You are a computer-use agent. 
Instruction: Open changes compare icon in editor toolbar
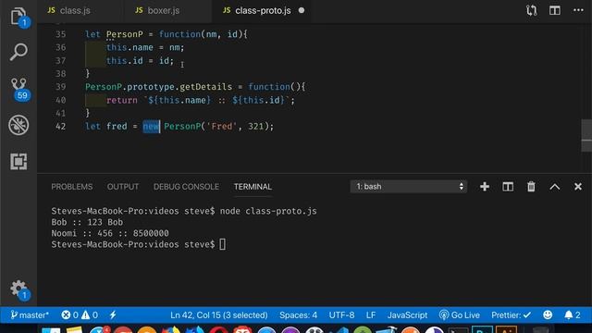531,10
